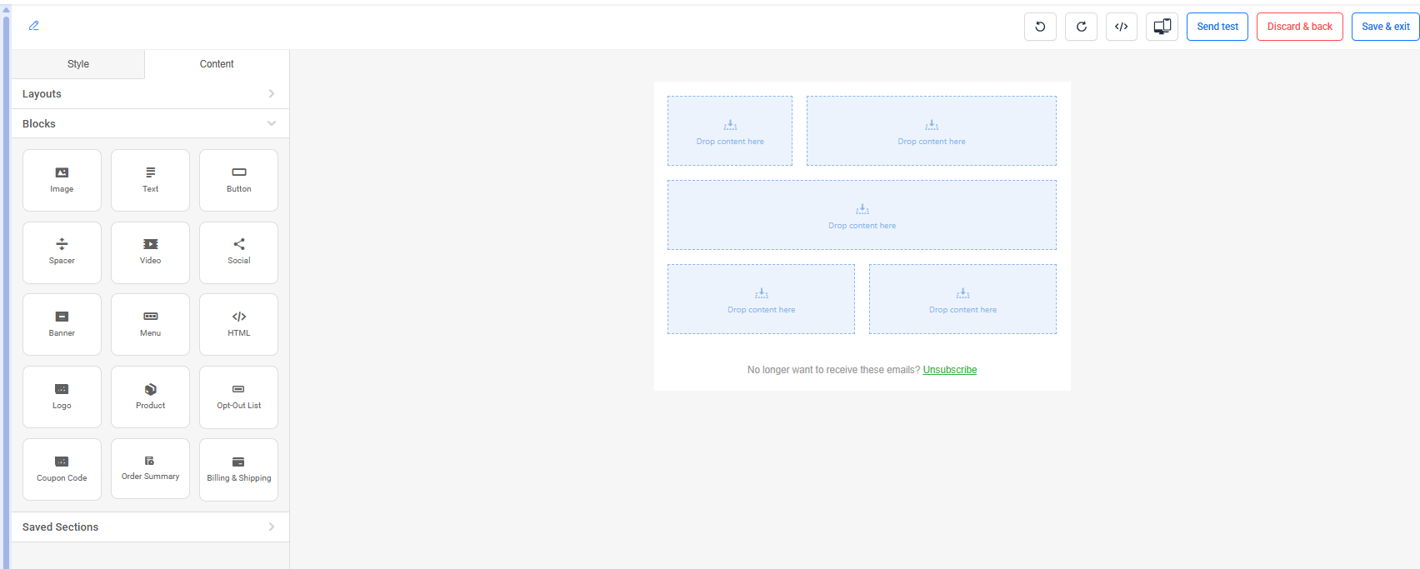Choose the Video block
The height and width of the screenshot is (569, 1420).
point(150,252)
